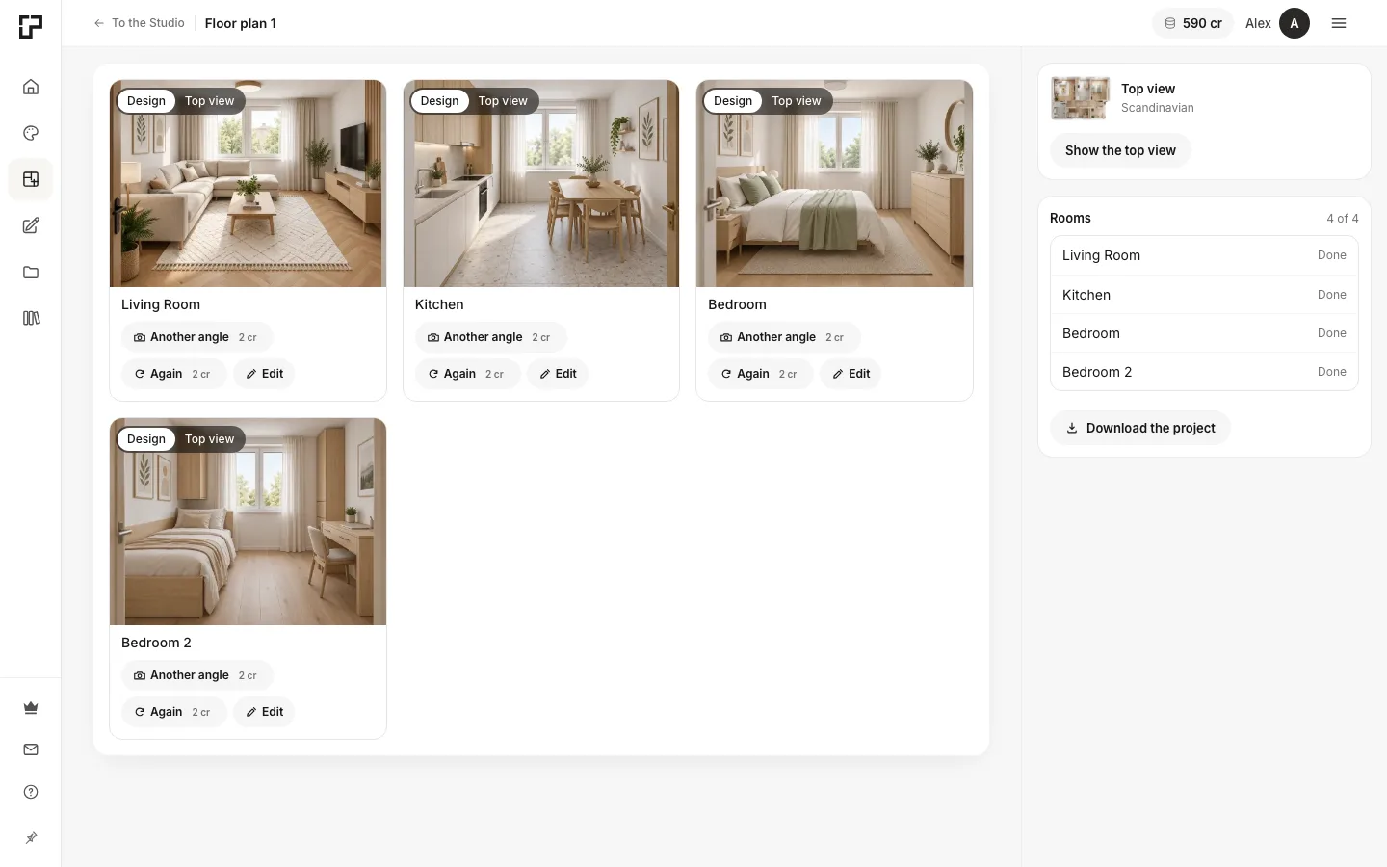
Task: Generate another angle for Kitchen
Action: click(491, 337)
